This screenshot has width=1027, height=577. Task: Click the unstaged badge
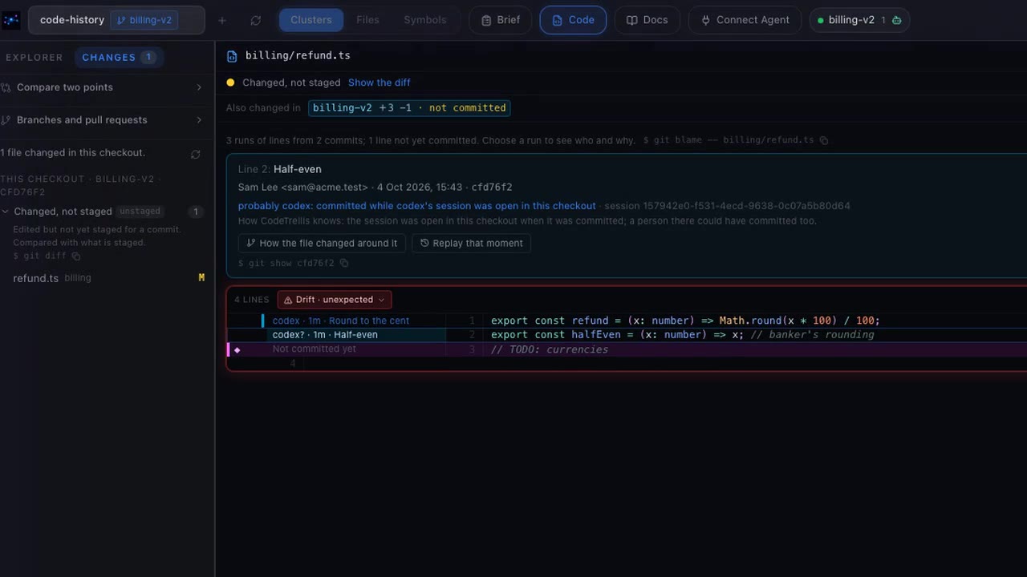[x=140, y=212]
